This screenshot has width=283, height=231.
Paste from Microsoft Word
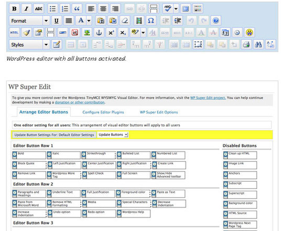(113, 21)
